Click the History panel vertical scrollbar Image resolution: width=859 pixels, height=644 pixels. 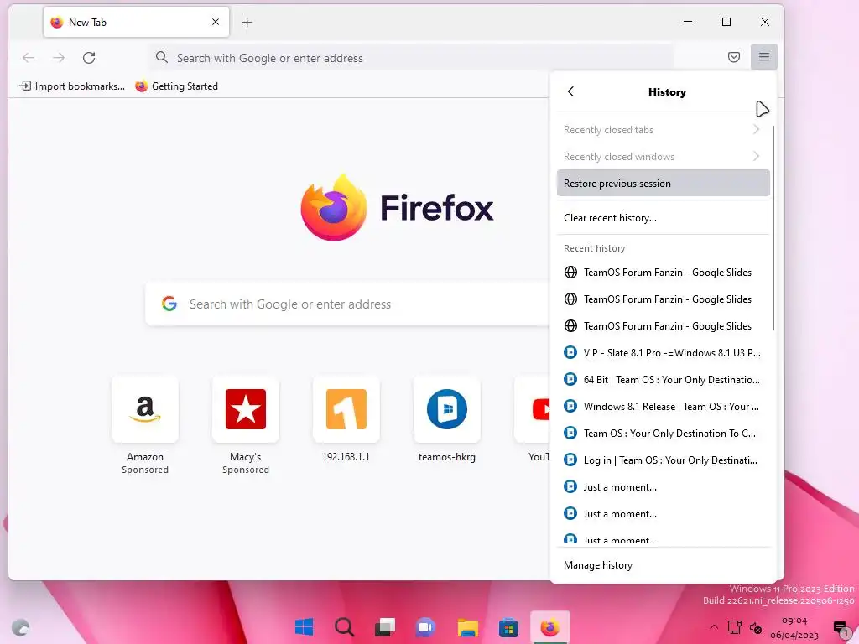(x=773, y=228)
